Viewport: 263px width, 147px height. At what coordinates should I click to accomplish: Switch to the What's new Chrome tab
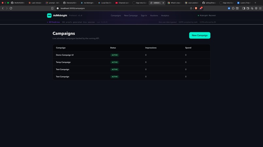(x=175, y=3)
